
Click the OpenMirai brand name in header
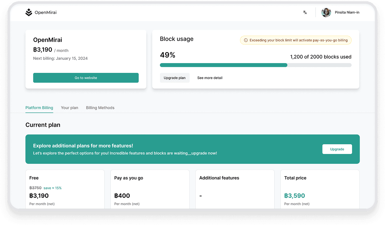[x=46, y=12]
